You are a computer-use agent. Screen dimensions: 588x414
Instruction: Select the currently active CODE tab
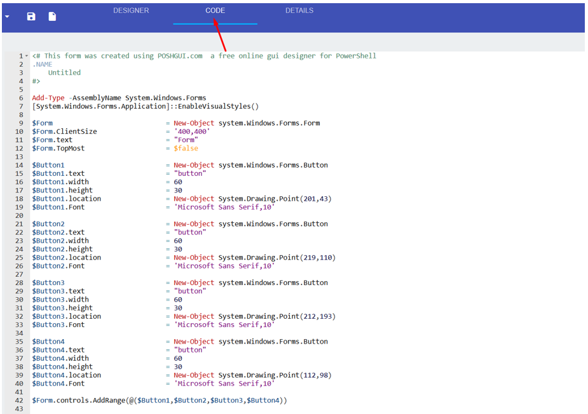point(215,10)
